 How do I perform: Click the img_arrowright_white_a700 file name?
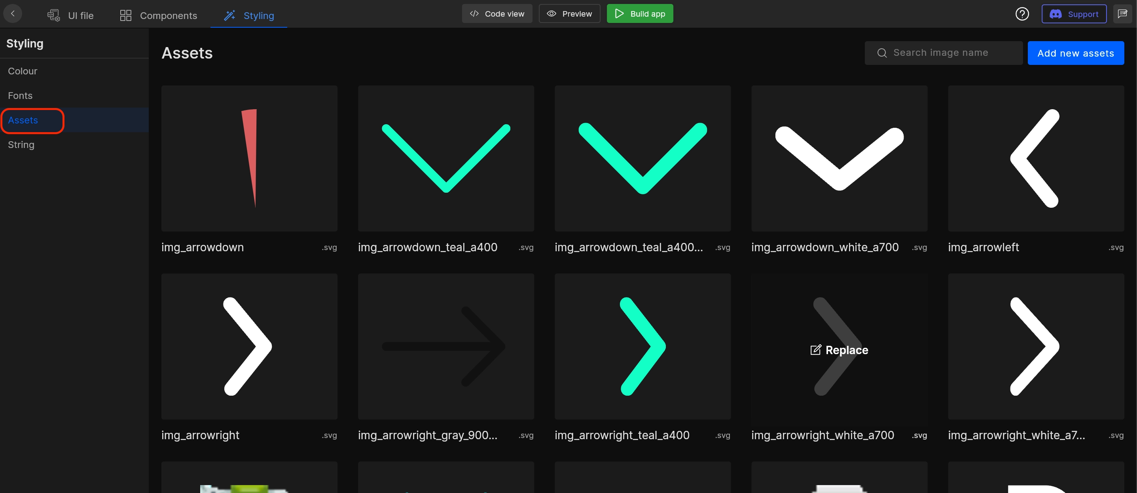(x=822, y=435)
